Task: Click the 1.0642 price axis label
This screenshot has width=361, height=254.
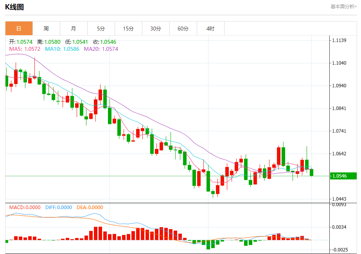Action: pos(339,154)
